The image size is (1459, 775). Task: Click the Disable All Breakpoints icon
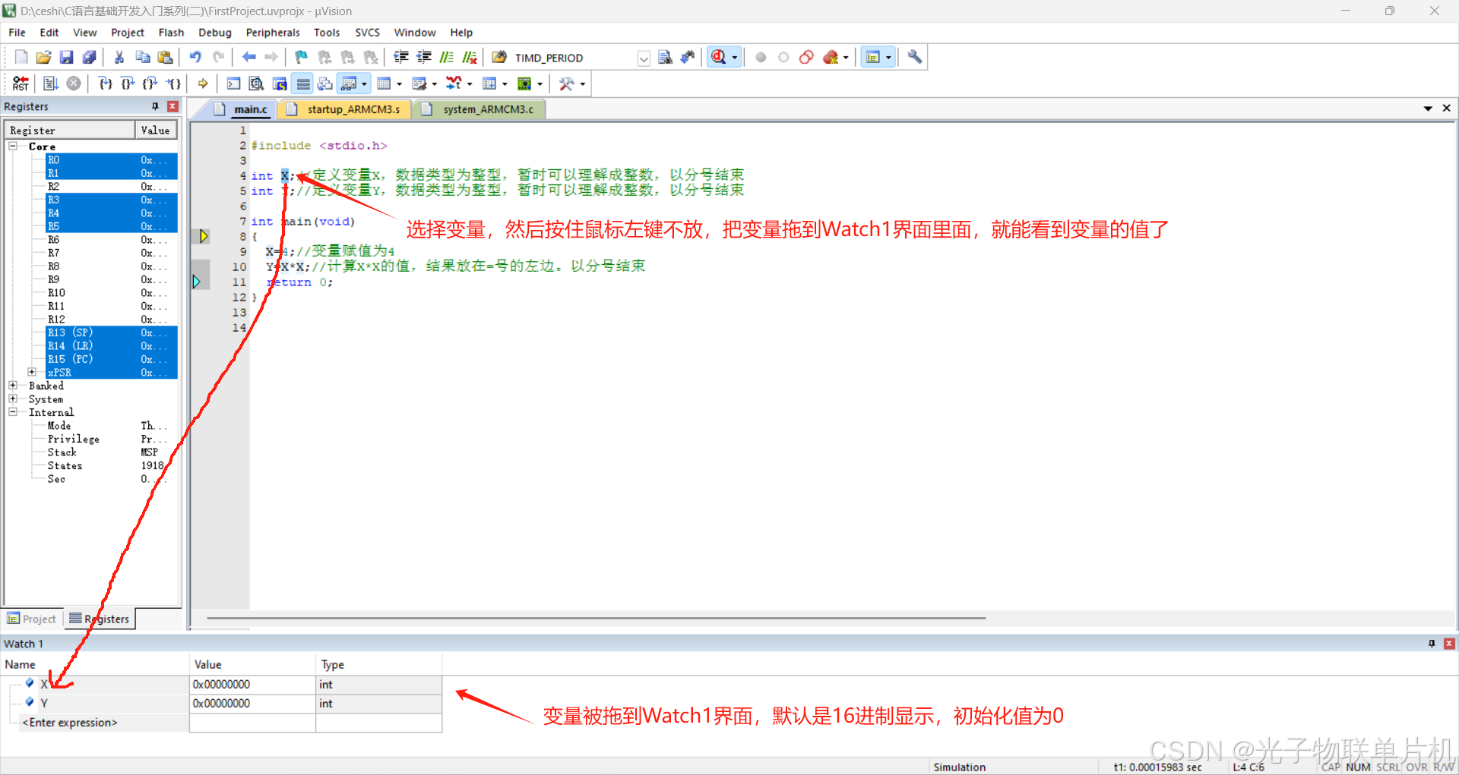coord(806,58)
